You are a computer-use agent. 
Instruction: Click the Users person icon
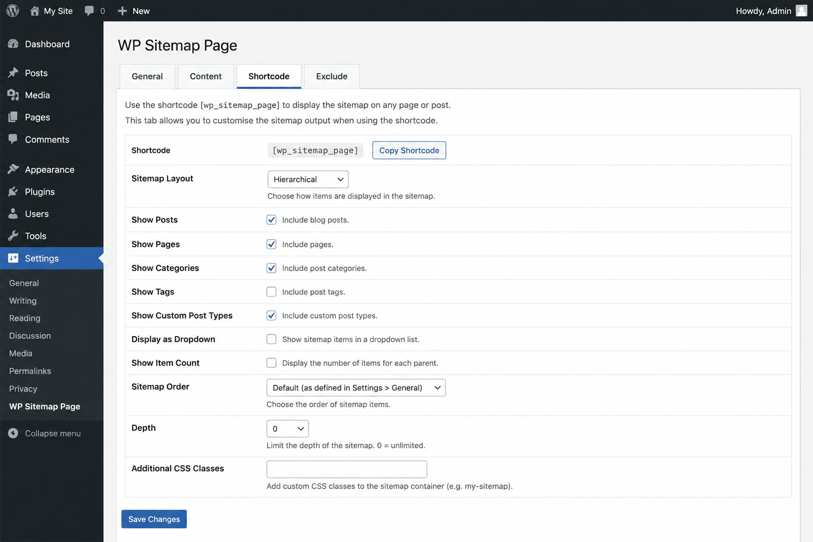click(x=13, y=214)
